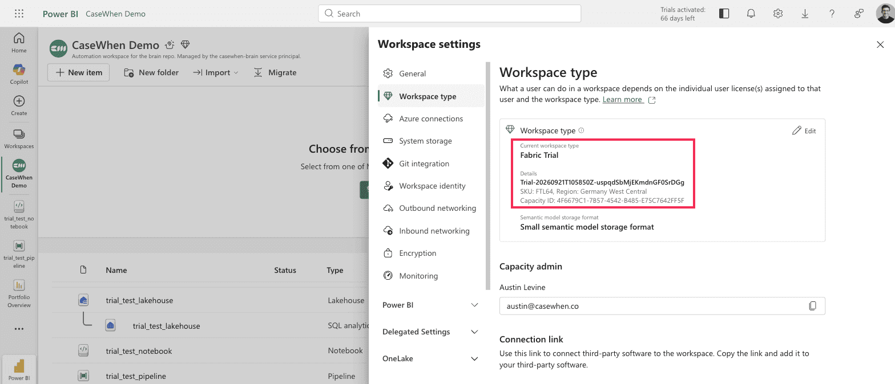Click the Migrate button
This screenshot has width=895, height=384.
point(275,72)
